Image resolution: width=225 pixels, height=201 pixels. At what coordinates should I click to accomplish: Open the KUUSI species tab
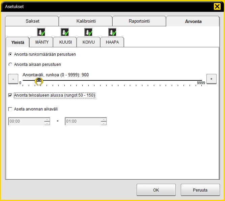pos(65,42)
